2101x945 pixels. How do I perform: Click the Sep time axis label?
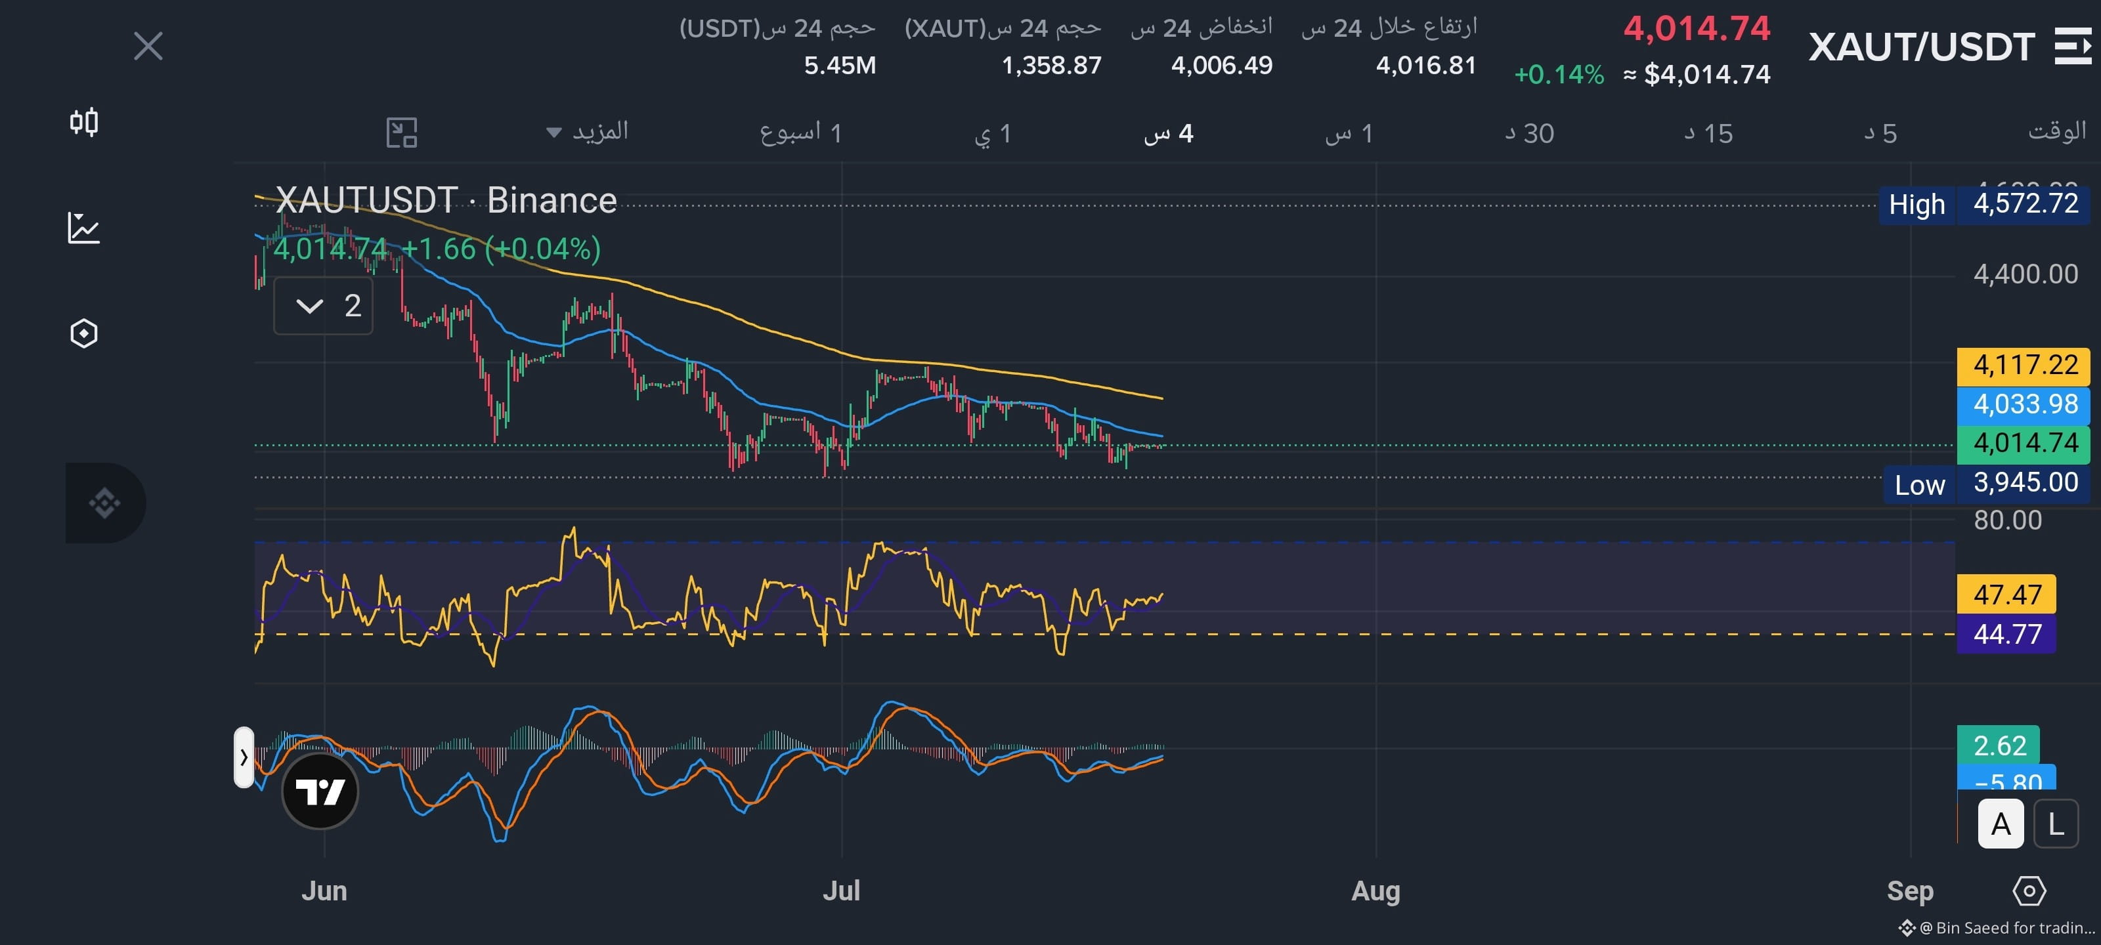coord(1909,891)
